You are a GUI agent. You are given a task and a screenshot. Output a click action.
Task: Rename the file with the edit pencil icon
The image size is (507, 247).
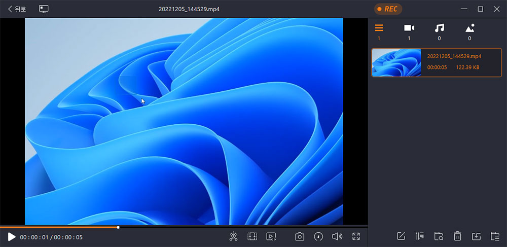401,236
